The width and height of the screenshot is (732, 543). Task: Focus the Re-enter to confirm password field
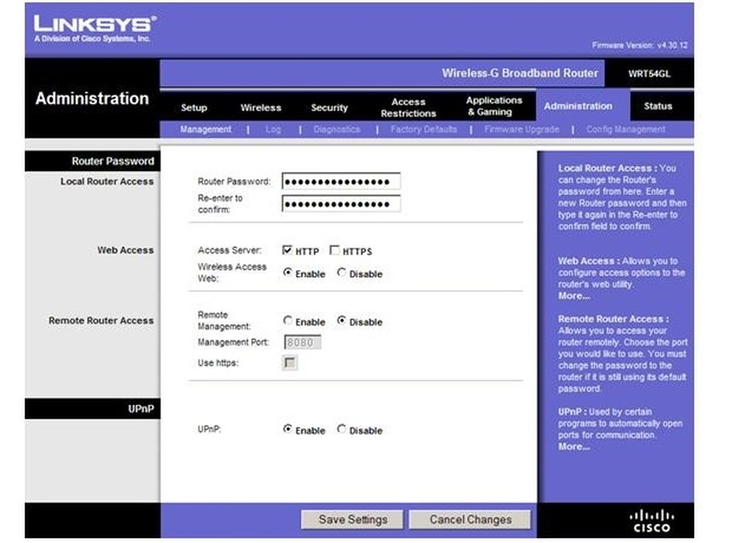(x=341, y=204)
